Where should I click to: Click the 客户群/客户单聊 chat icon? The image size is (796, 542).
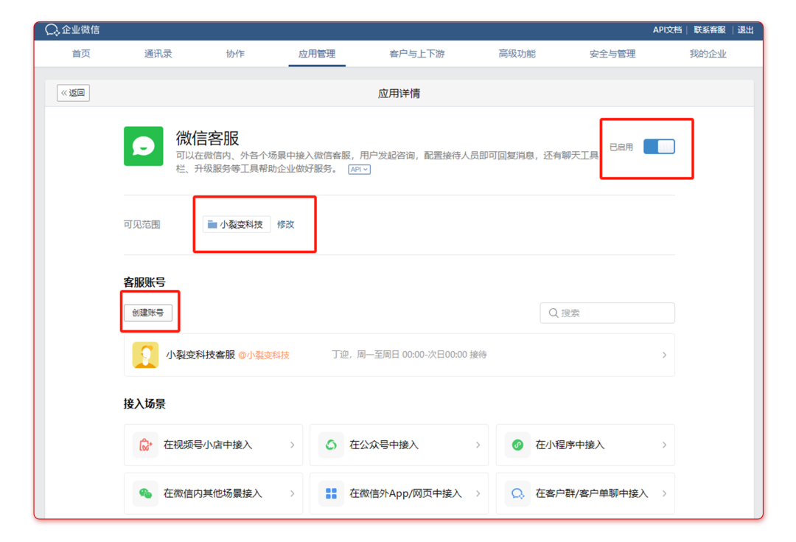pos(517,493)
